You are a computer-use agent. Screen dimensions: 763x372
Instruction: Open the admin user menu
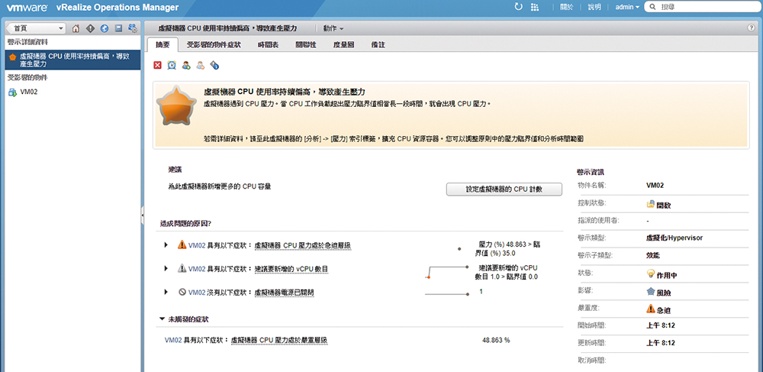627,7
